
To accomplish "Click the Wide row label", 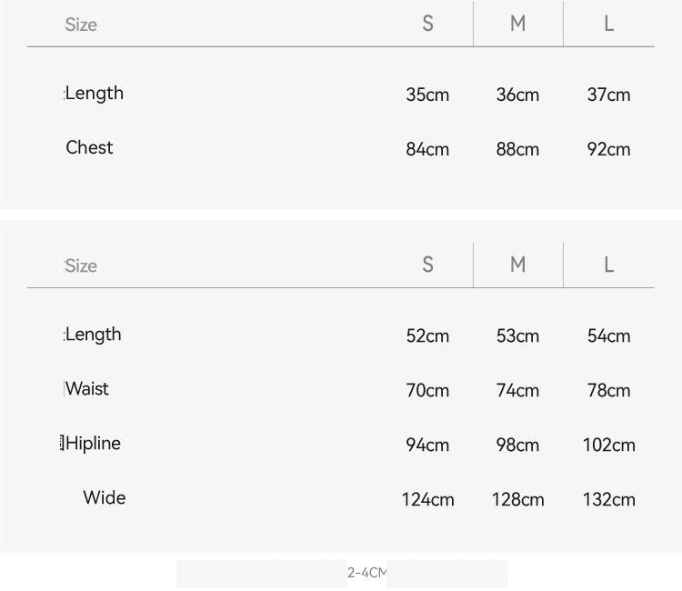I will pyautogui.click(x=105, y=497).
